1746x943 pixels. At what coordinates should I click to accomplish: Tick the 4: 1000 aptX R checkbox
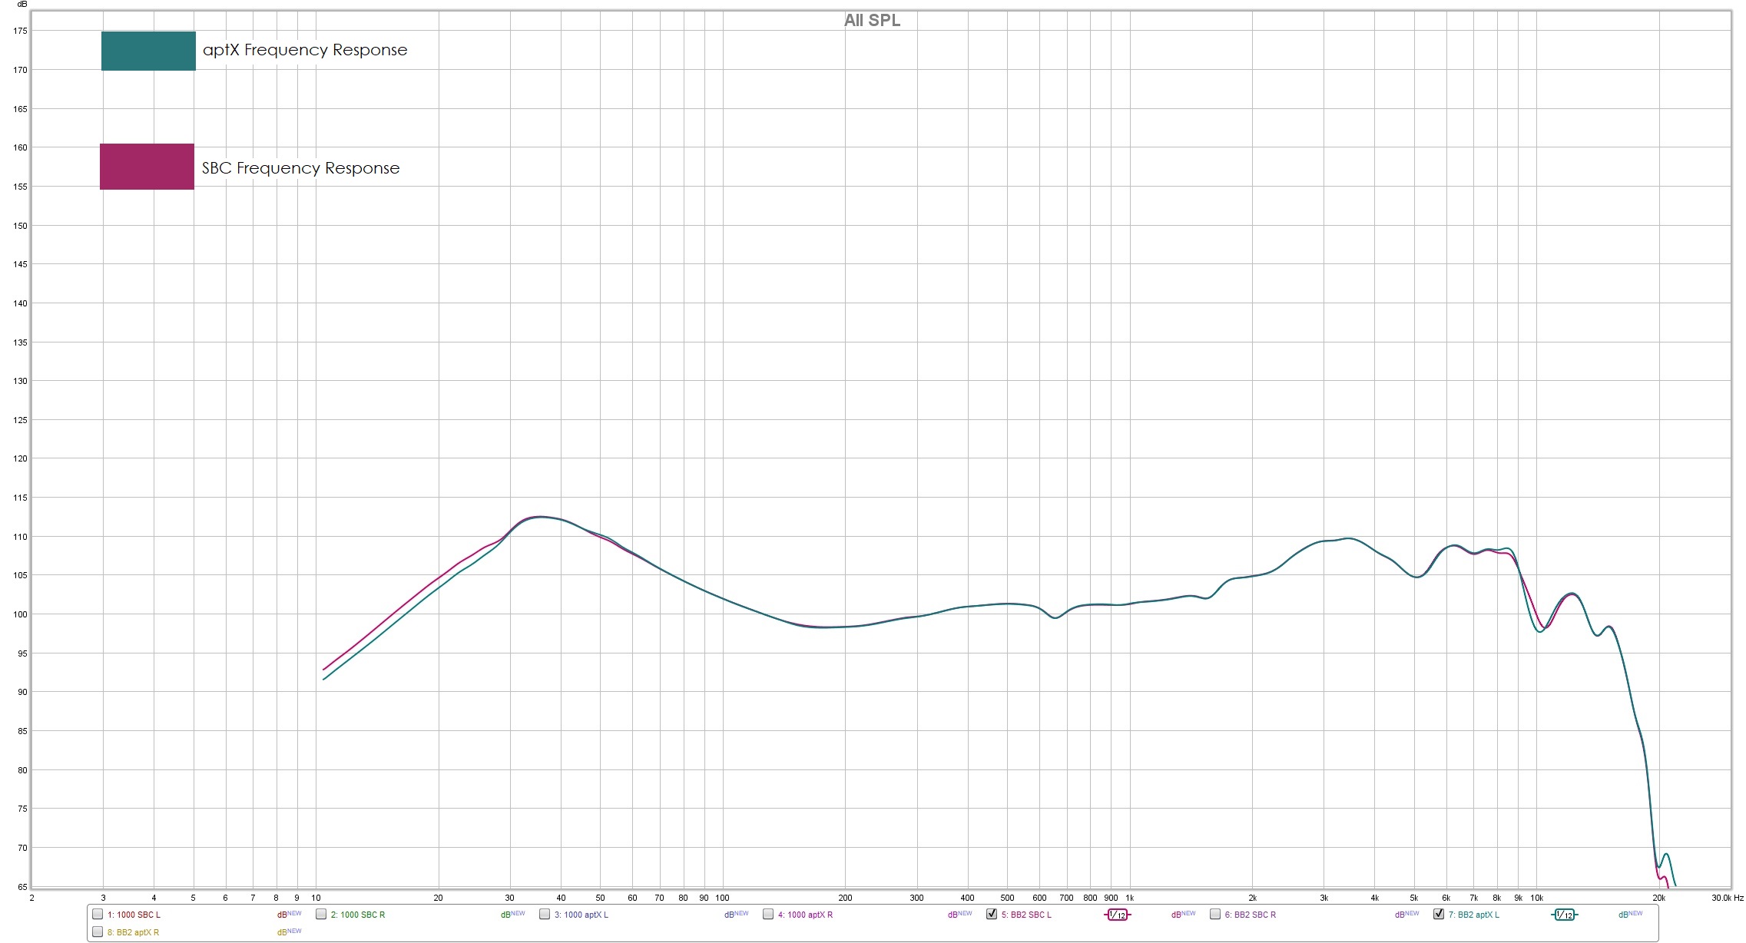(x=768, y=914)
